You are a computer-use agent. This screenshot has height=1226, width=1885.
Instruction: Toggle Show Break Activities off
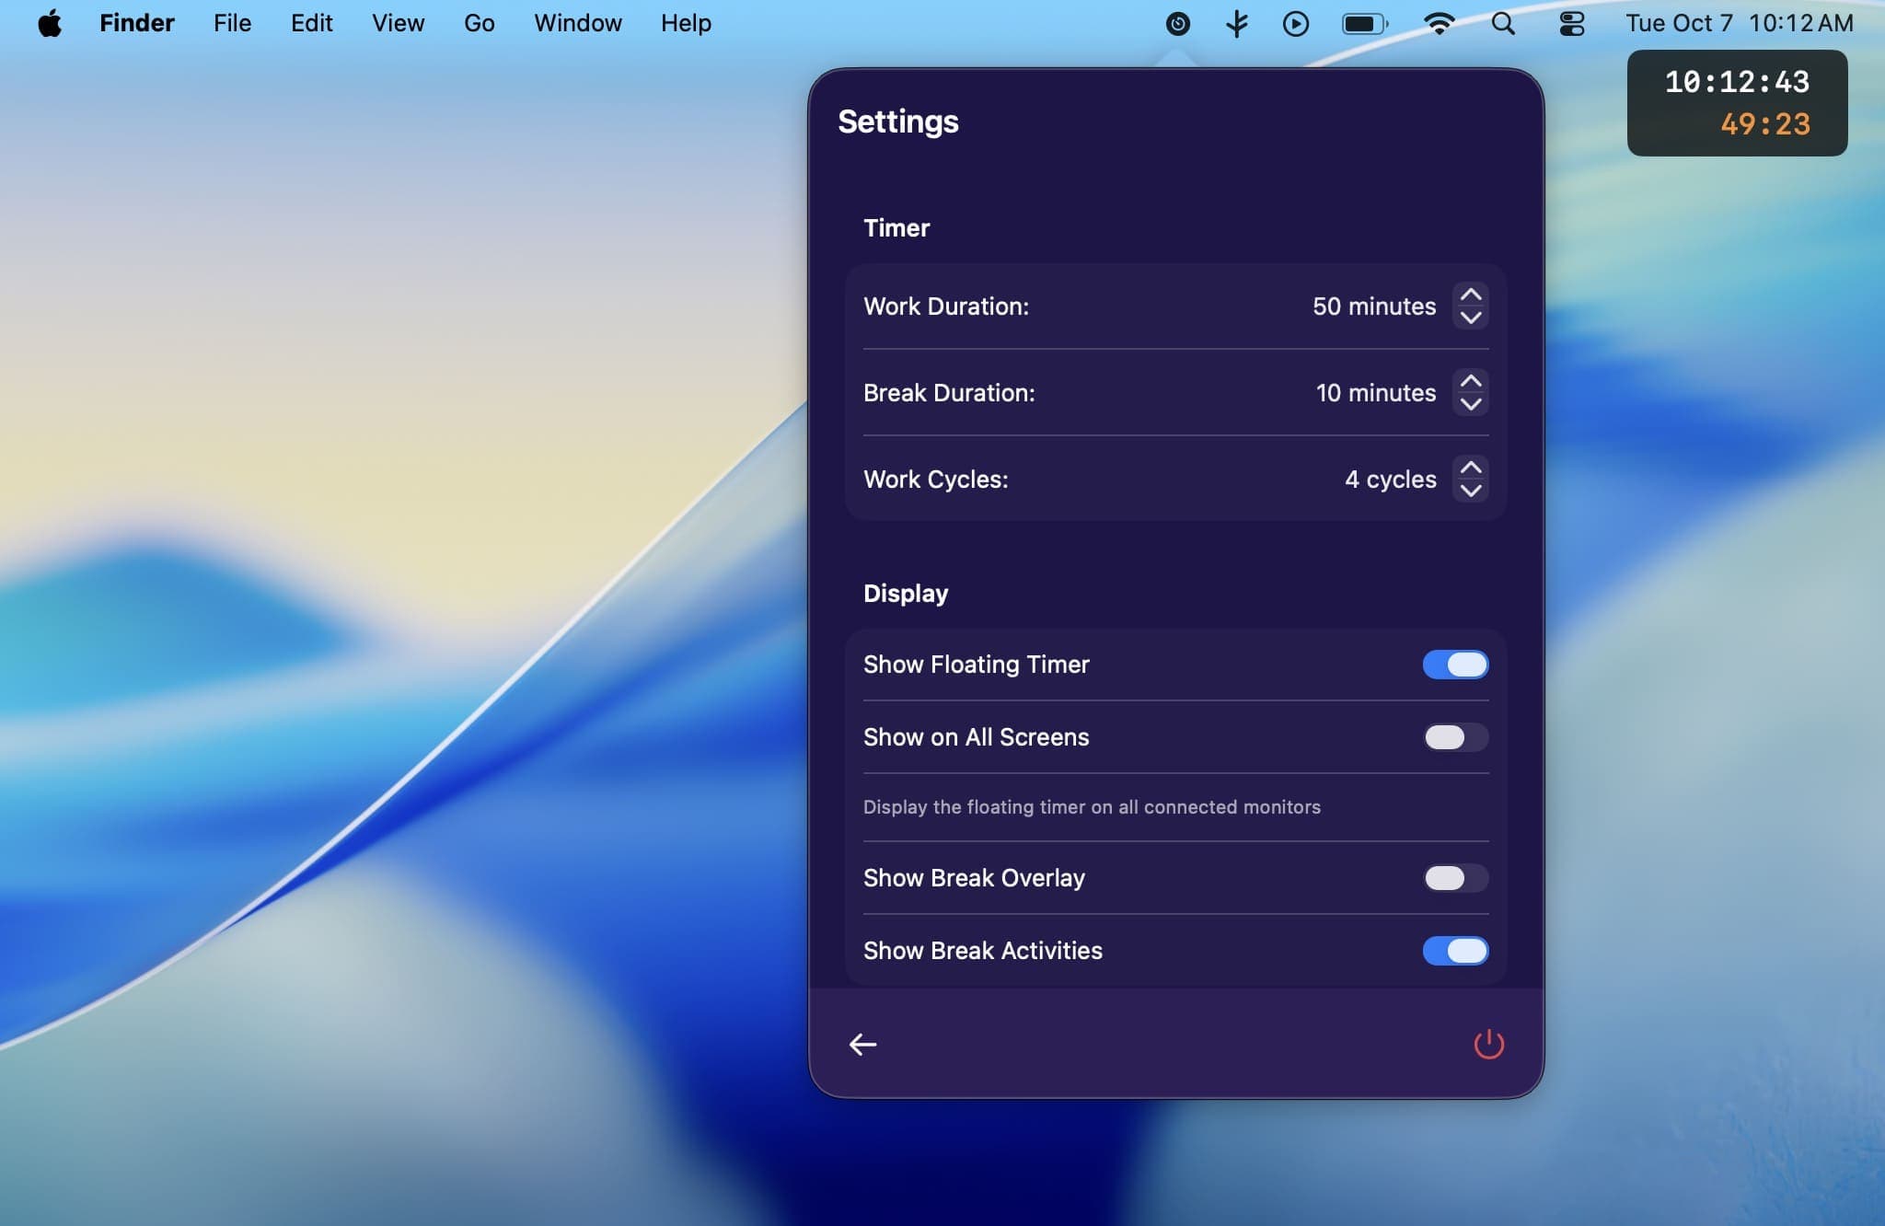pyautogui.click(x=1455, y=951)
